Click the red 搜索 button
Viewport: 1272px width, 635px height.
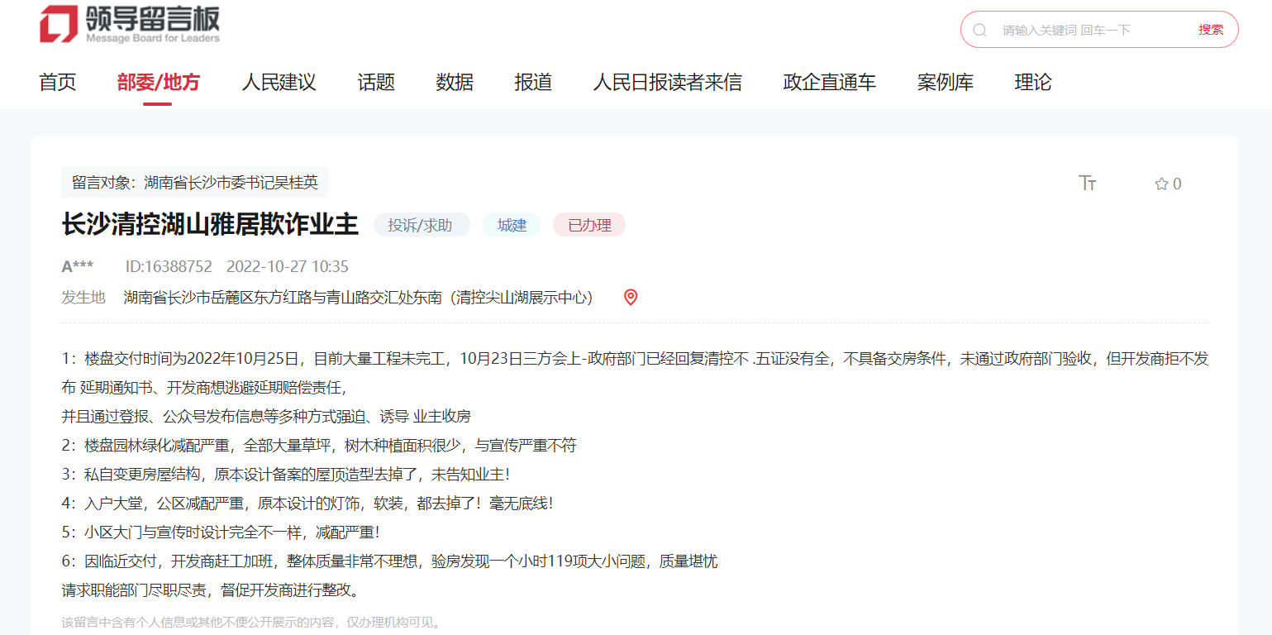tap(1211, 30)
